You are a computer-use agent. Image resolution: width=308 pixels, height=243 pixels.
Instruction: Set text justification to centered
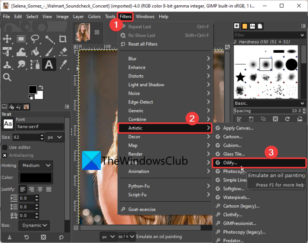(40, 189)
